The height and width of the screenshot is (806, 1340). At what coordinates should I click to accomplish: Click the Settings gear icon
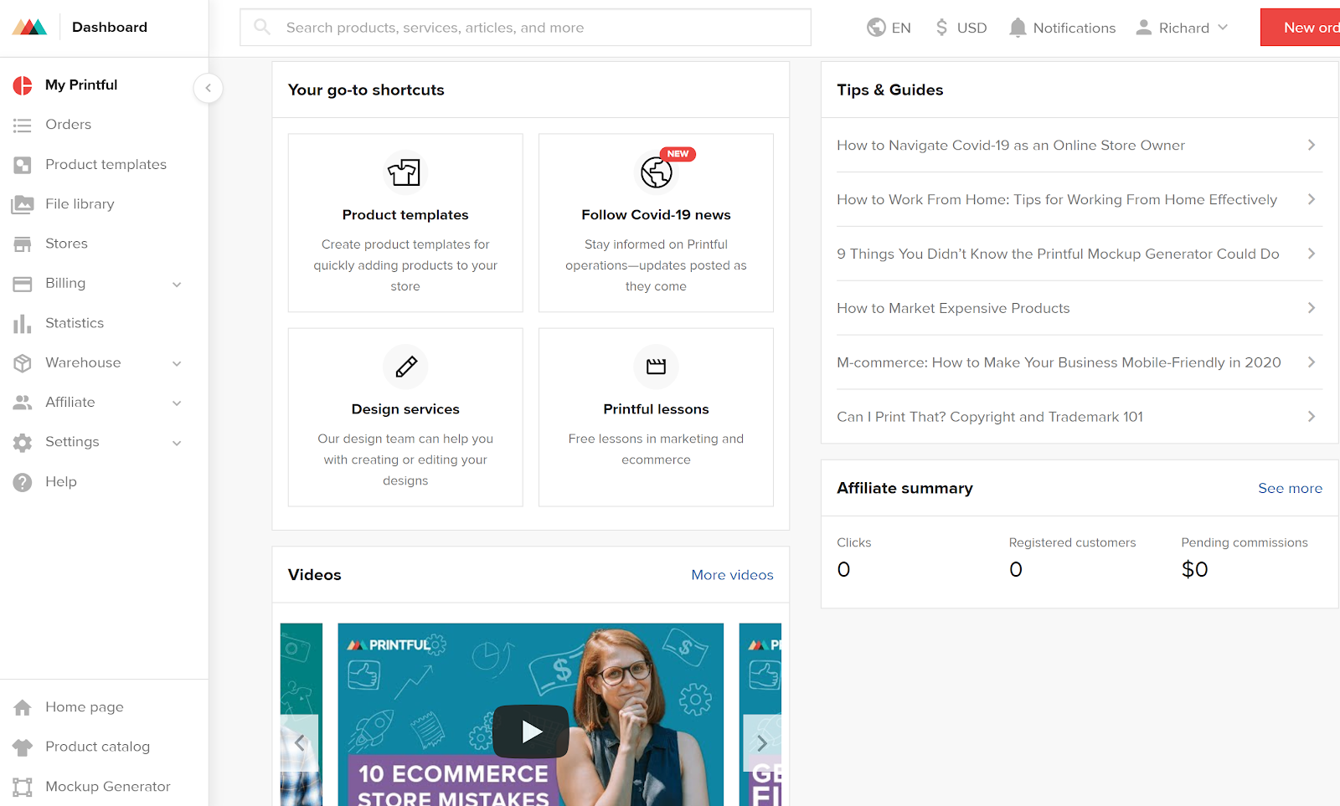tap(23, 442)
